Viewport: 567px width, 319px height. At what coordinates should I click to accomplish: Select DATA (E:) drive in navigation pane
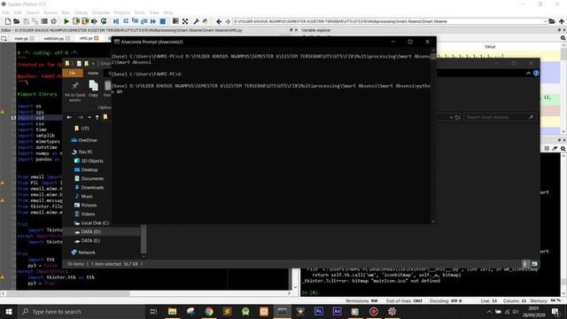(x=90, y=240)
